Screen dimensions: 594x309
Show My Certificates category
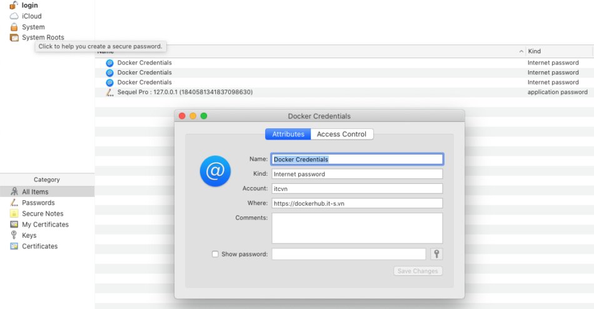coord(45,225)
